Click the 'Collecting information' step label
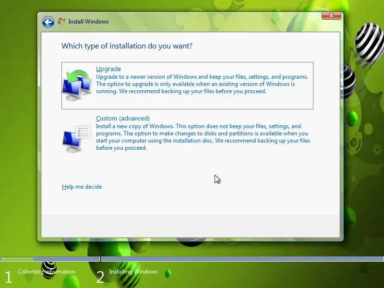The width and height of the screenshot is (384, 288). tap(47, 272)
